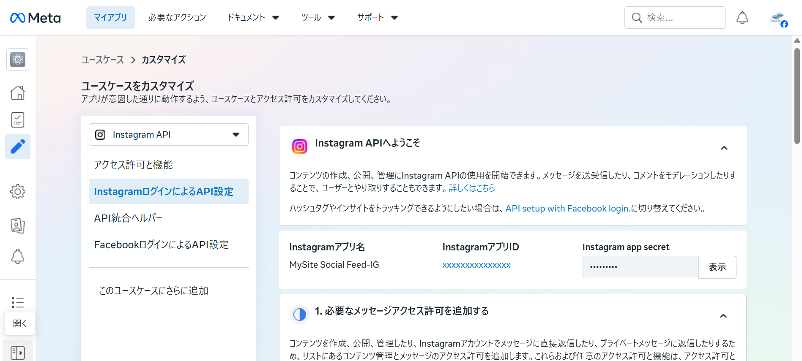Collapse the Instagram APIへようこそ section
The width and height of the screenshot is (802, 361).
pyautogui.click(x=724, y=148)
